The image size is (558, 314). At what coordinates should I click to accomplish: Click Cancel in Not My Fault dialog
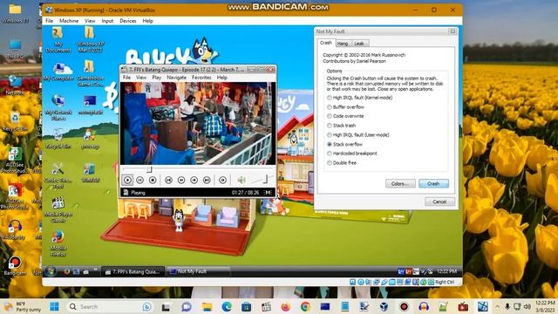coord(439,201)
